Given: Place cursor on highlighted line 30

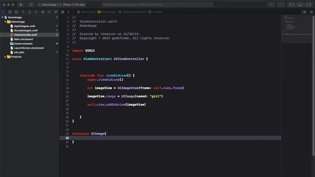Looking at the screenshot, I should (170, 138).
